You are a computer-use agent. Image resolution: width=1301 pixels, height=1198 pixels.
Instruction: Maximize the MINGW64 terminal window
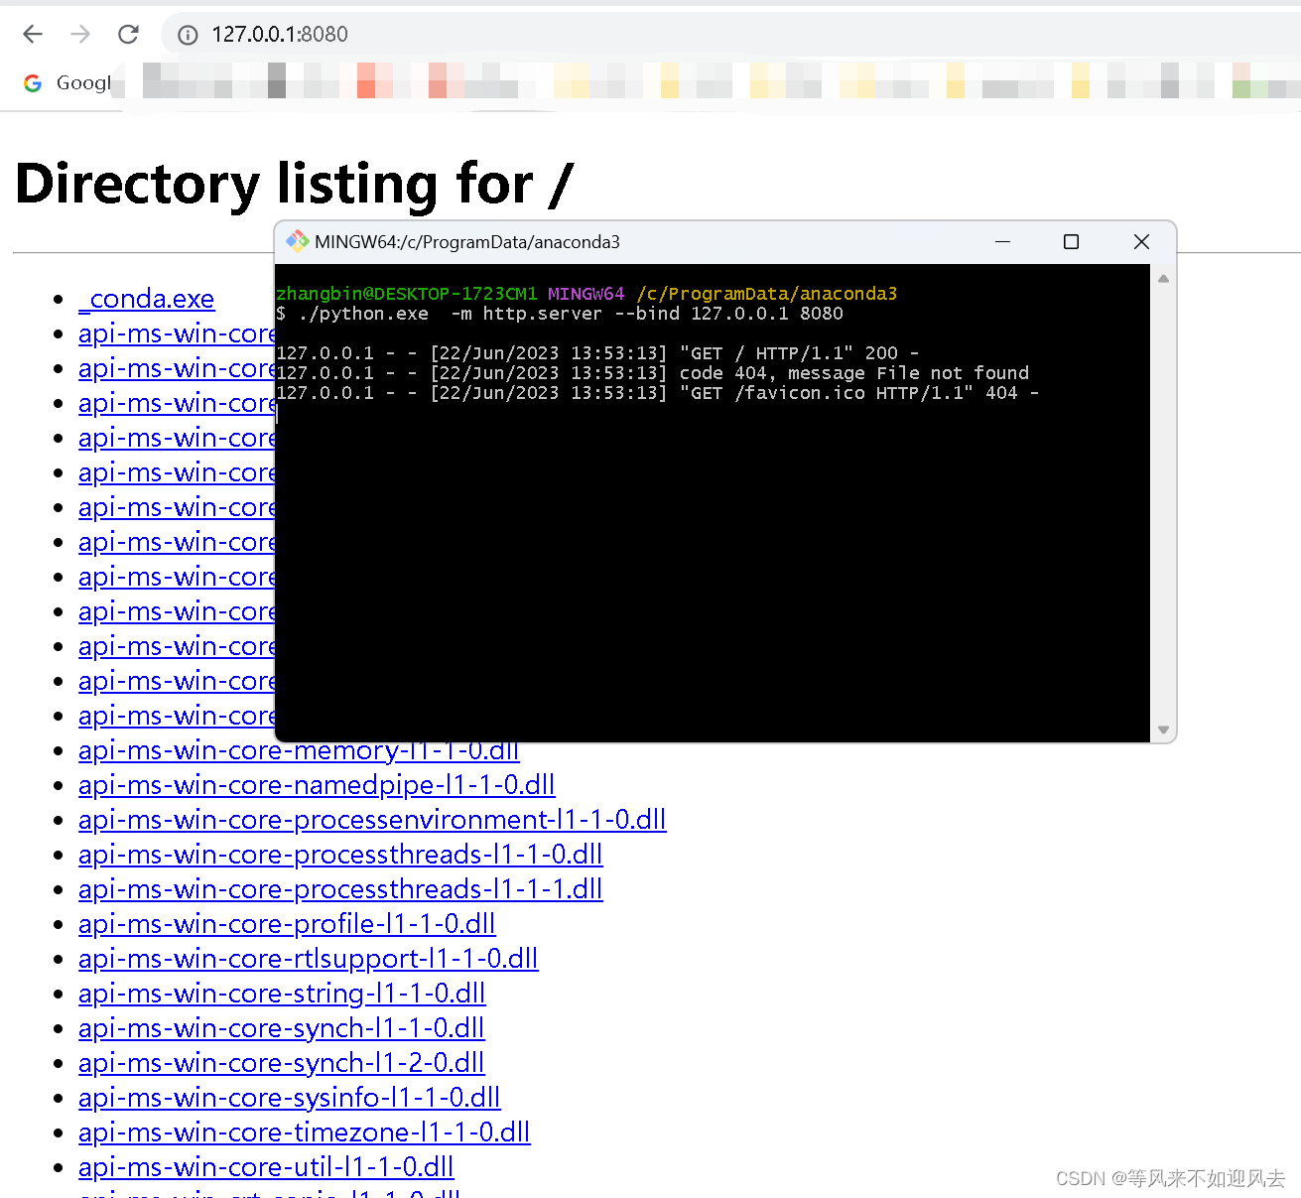pyautogui.click(x=1071, y=241)
